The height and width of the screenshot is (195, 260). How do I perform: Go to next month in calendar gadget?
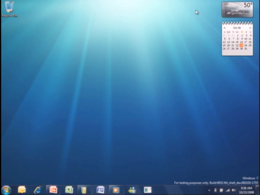tap(250, 28)
